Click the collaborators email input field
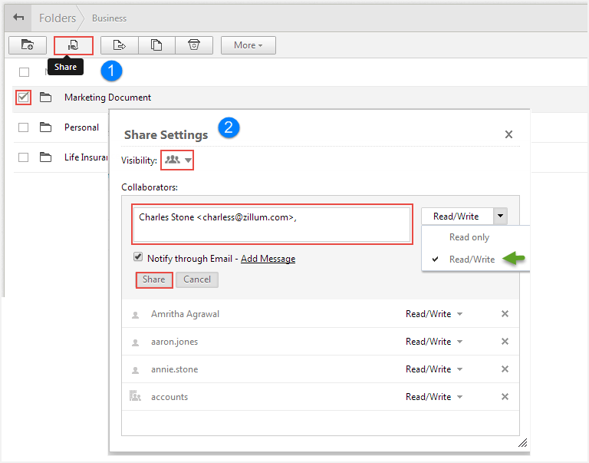 pyautogui.click(x=272, y=225)
